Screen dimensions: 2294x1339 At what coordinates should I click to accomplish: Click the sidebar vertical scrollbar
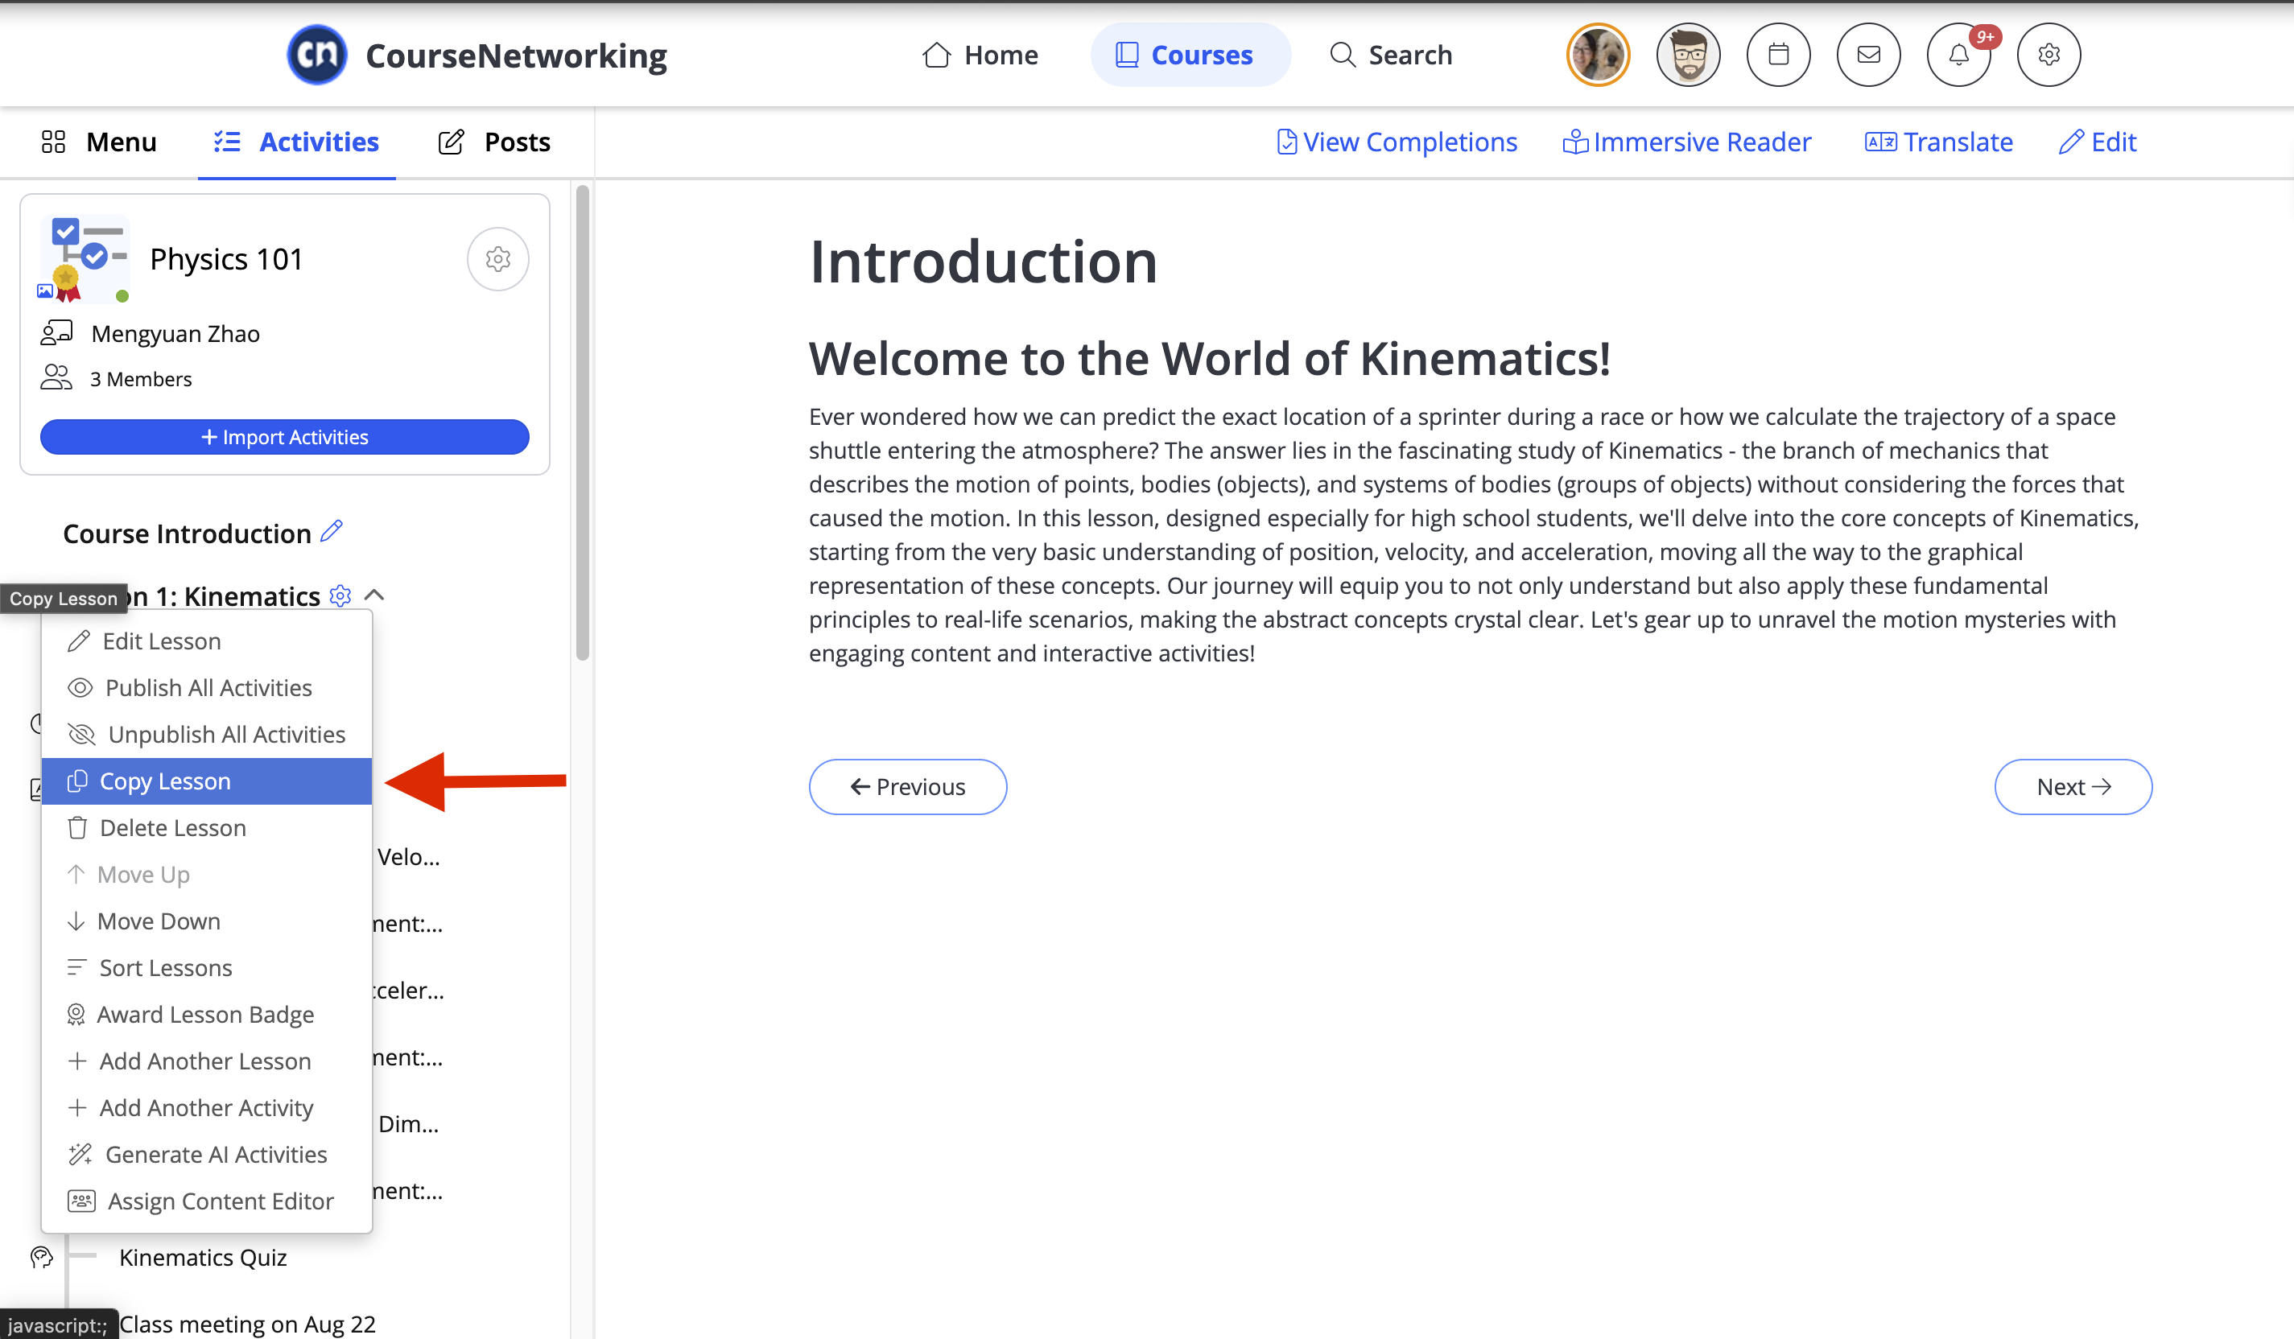point(583,422)
